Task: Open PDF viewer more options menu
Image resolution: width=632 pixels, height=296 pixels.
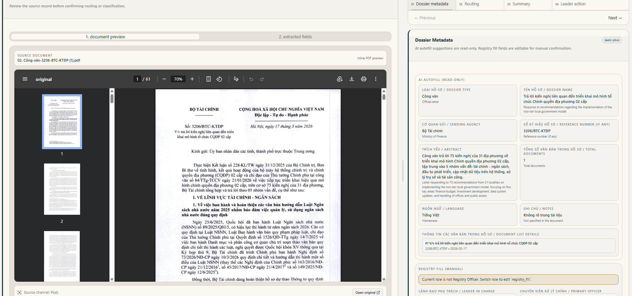Action: pyautogui.click(x=376, y=79)
